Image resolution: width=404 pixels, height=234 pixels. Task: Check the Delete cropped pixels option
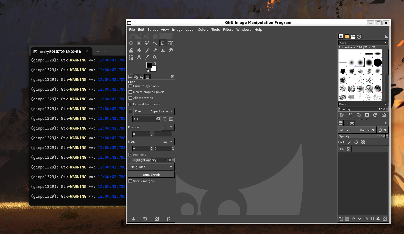(130, 92)
